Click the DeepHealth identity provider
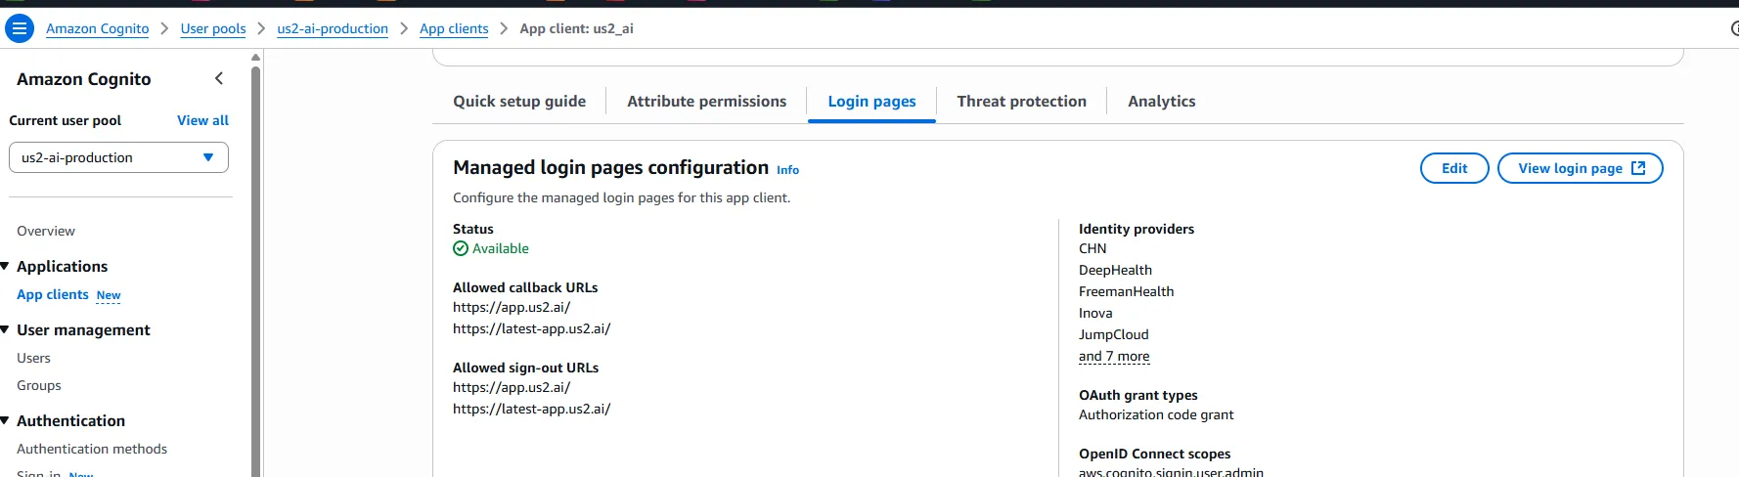1739x477 pixels. [1115, 270]
